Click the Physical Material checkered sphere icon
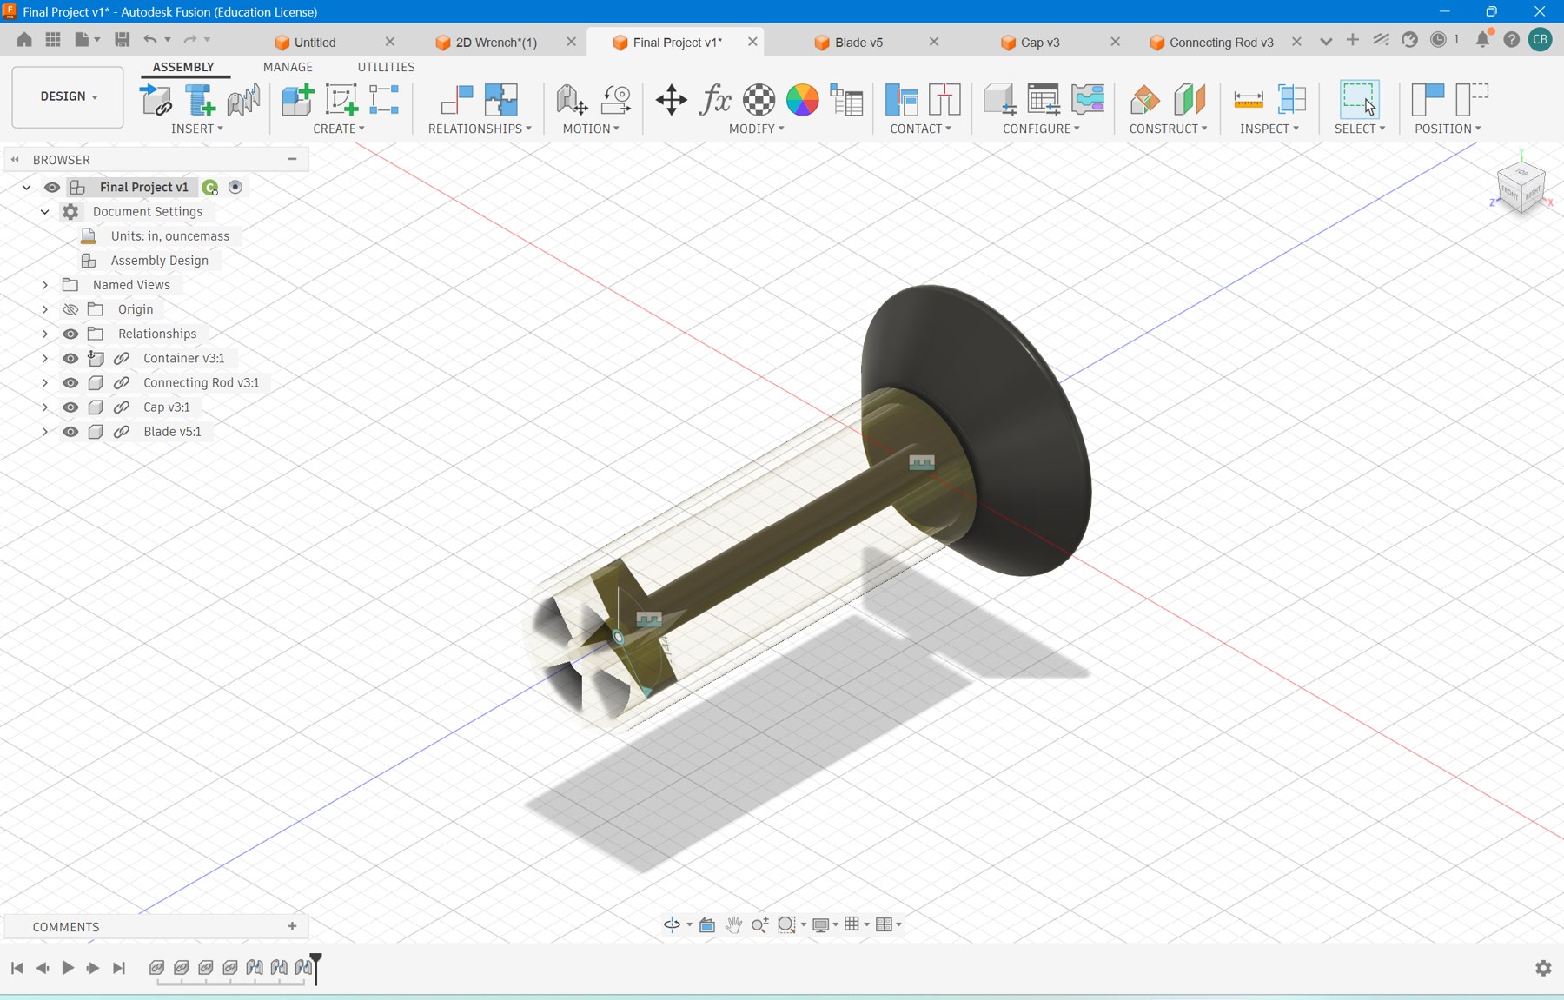Screen dimensions: 1564x1000 pos(759,100)
